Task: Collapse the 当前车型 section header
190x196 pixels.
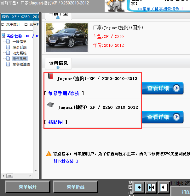Action: point(58,16)
